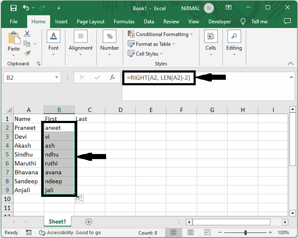Open the Comments pane icon
298x238 pixels.
tap(287, 21)
